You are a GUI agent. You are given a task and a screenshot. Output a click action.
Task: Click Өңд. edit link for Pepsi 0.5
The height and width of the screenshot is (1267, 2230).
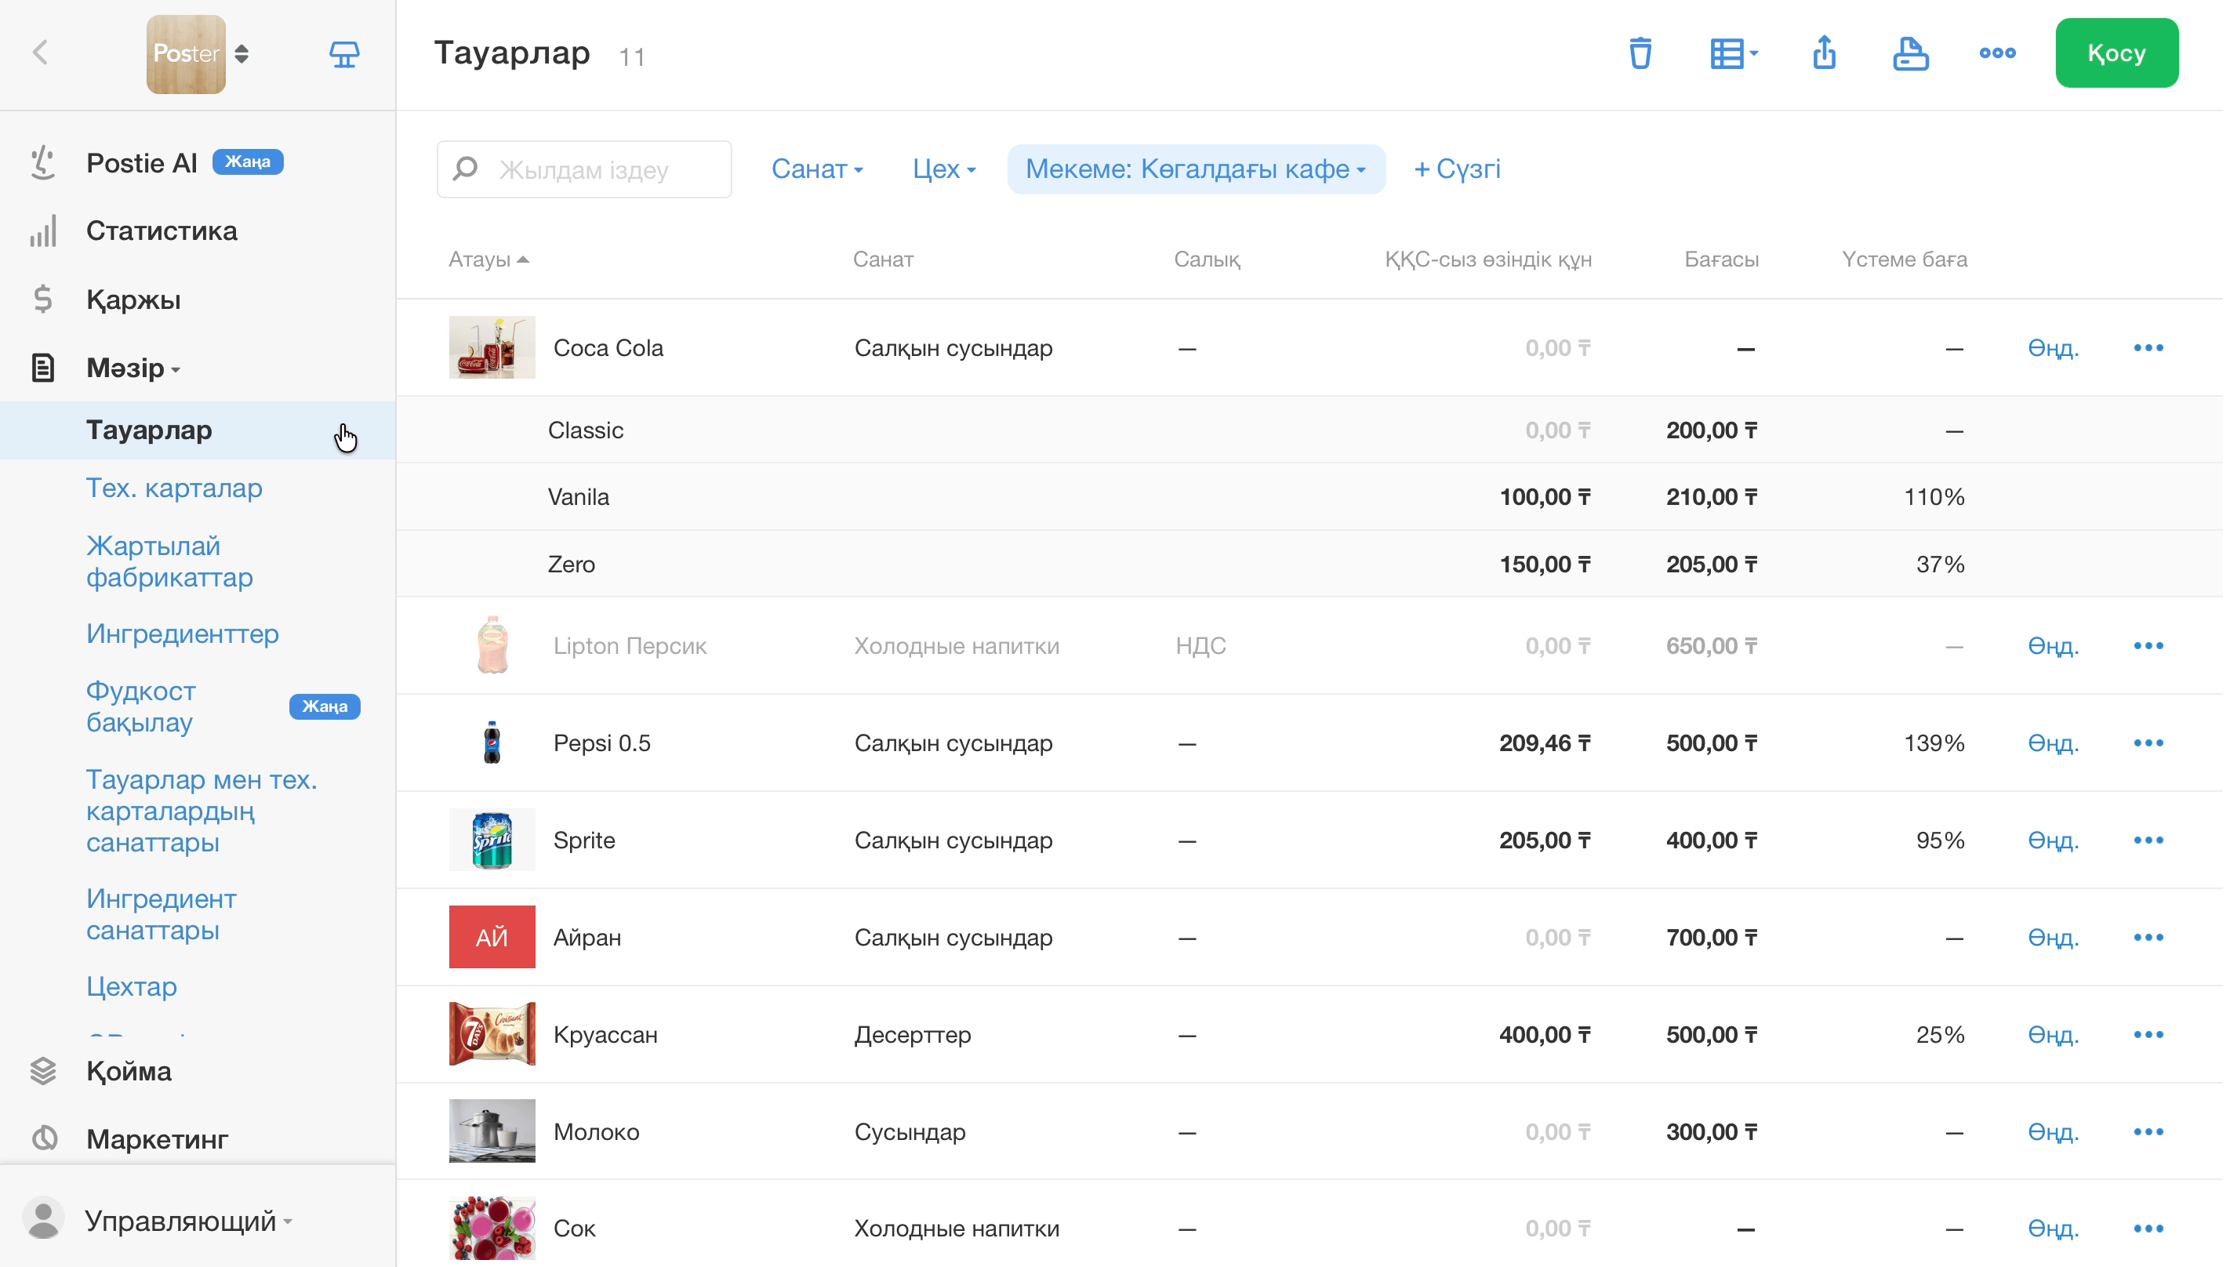[x=2054, y=743]
